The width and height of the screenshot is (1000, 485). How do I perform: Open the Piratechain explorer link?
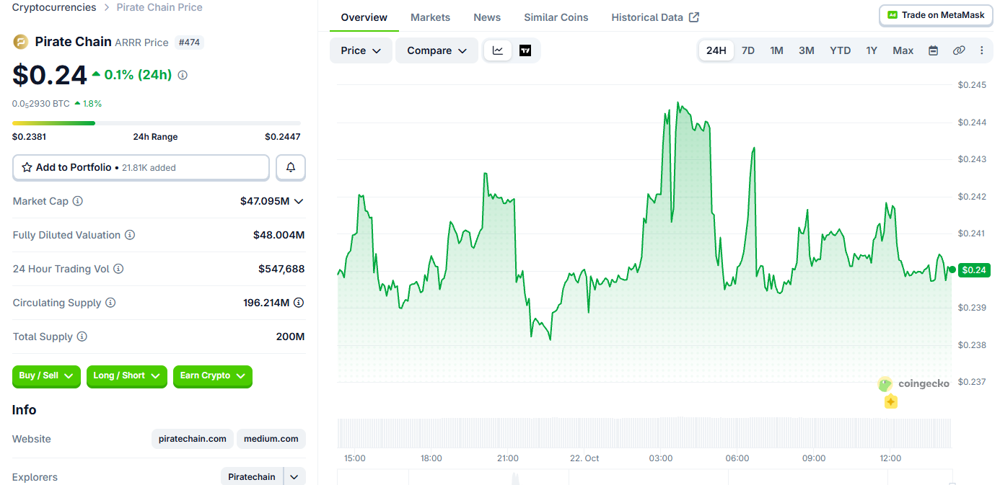252,477
